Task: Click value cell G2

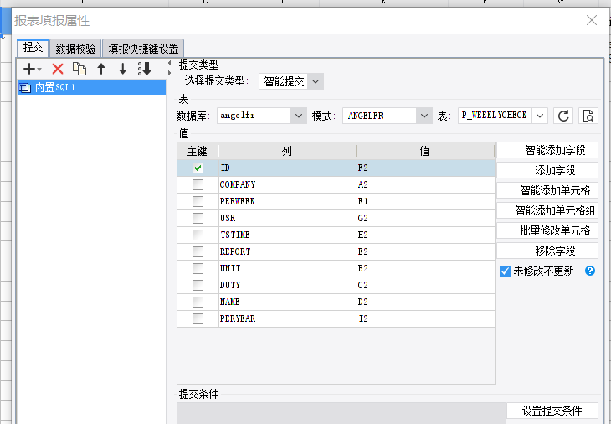Action: pyautogui.click(x=426, y=218)
